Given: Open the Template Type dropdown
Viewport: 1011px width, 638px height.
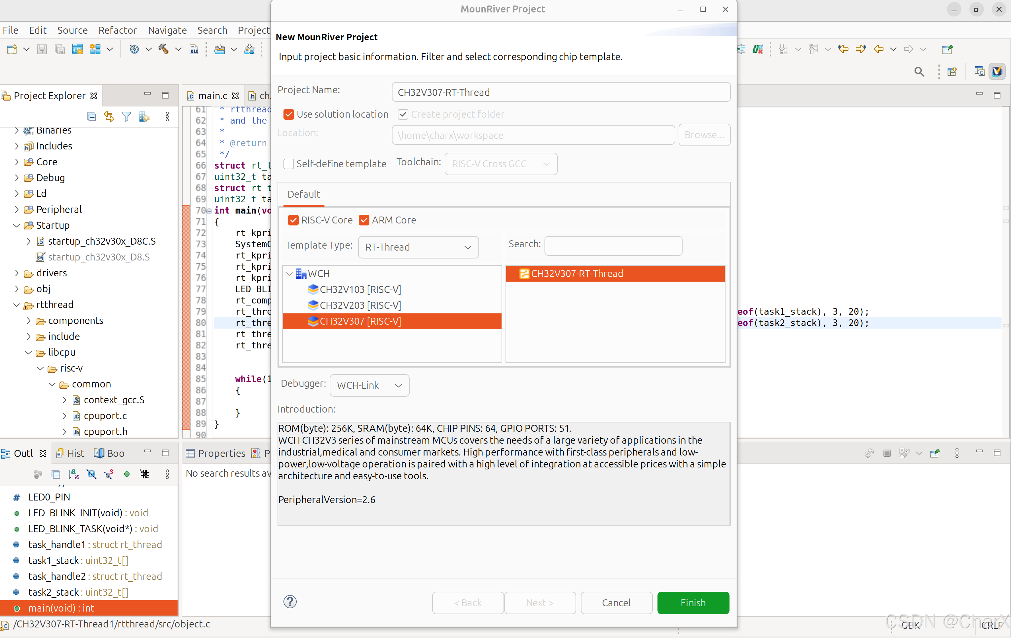Looking at the screenshot, I should click(418, 247).
